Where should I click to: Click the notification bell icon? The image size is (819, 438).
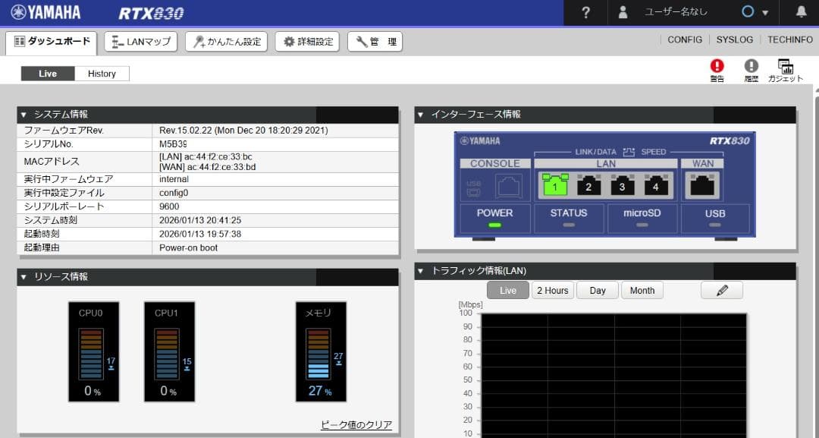point(802,12)
